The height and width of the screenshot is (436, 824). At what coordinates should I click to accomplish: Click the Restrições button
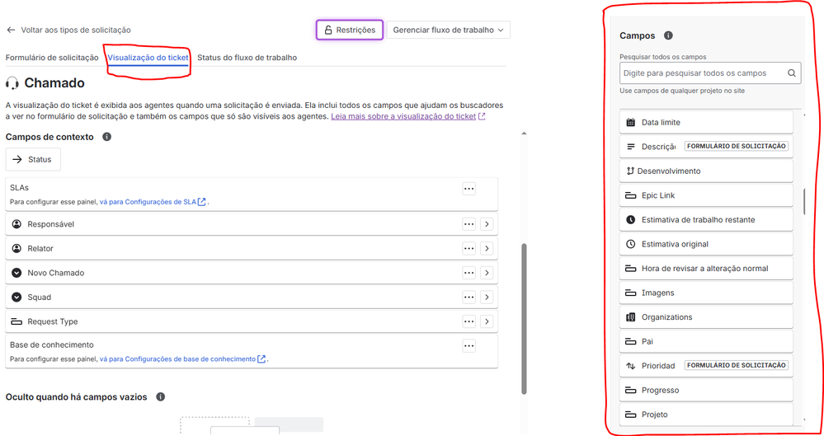[350, 30]
